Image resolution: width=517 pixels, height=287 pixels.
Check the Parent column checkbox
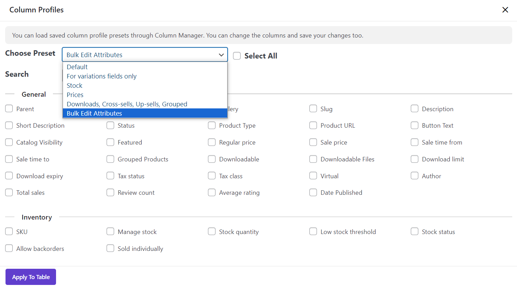pyautogui.click(x=9, y=109)
